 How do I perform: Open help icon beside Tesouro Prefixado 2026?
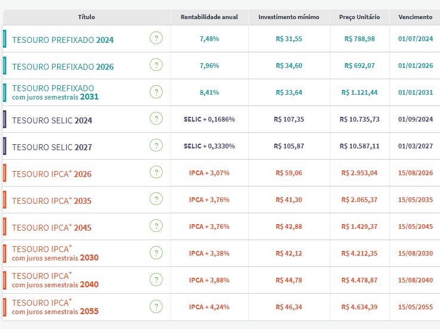coord(156,66)
